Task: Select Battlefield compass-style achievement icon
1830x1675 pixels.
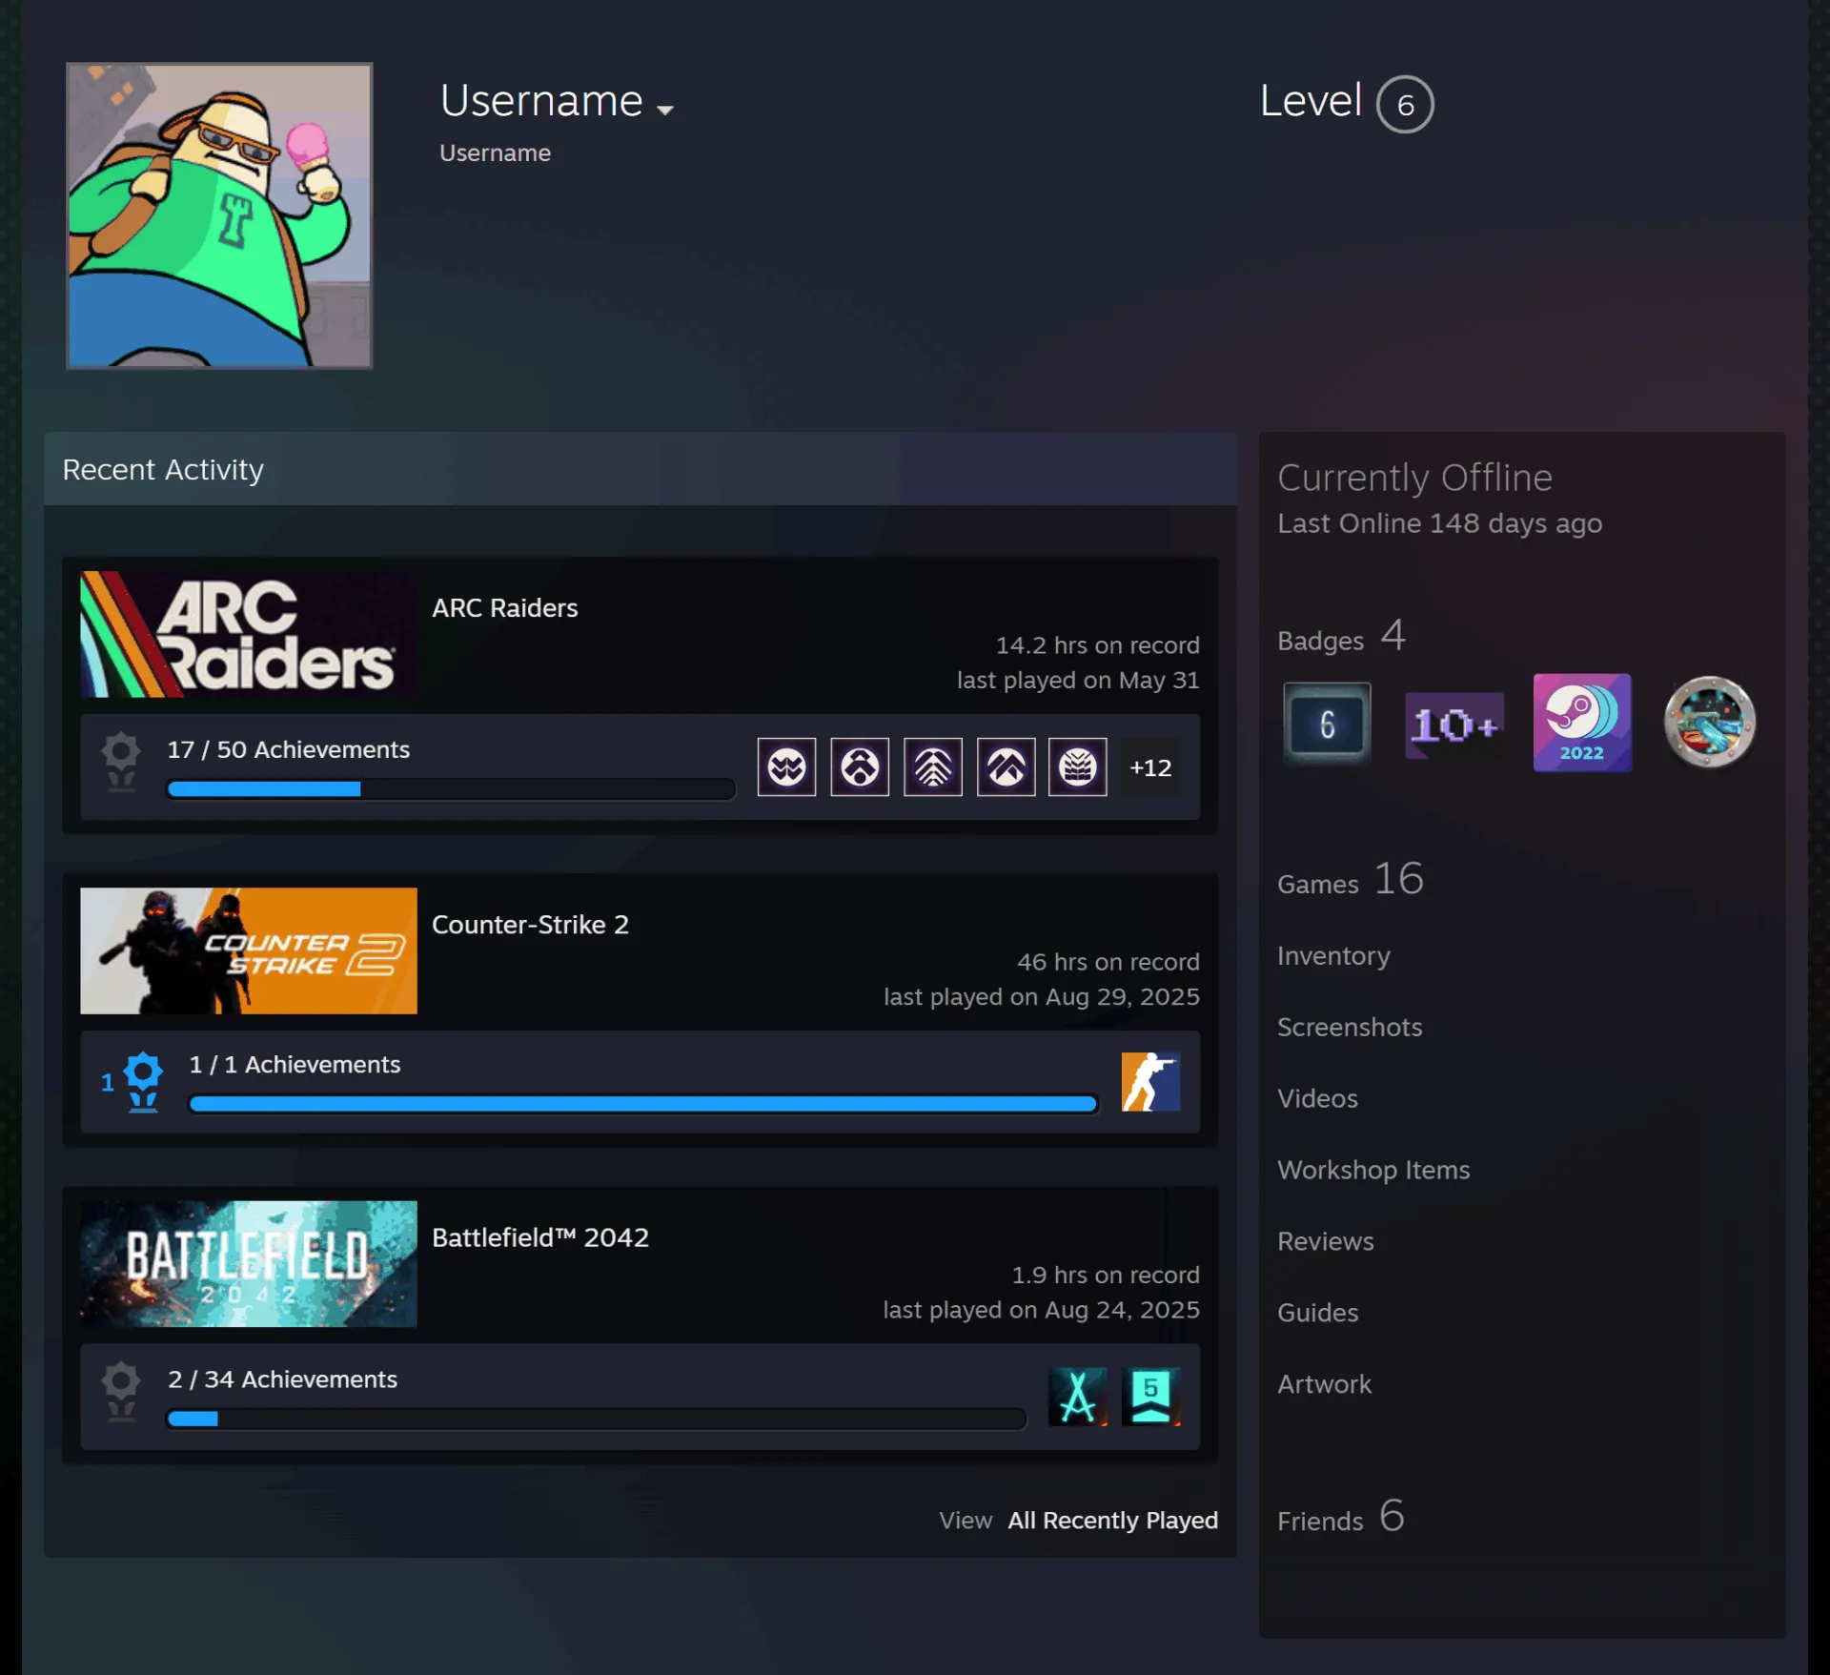Action: point(1078,1396)
